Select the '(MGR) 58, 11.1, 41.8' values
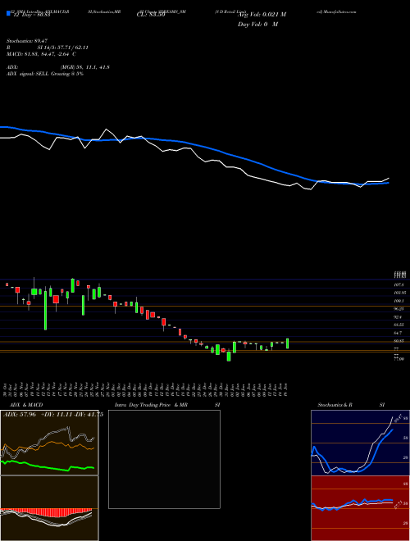This screenshot has width=410, height=541. point(85,67)
